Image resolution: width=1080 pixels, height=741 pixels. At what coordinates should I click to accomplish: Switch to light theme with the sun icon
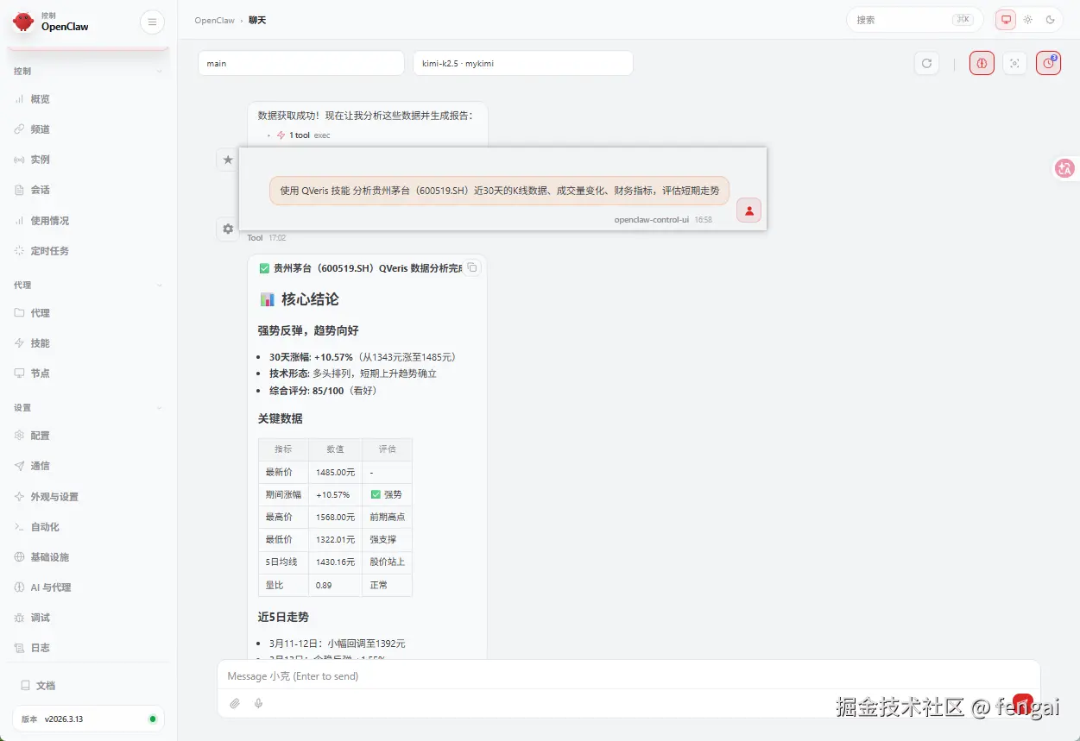pos(1027,19)
